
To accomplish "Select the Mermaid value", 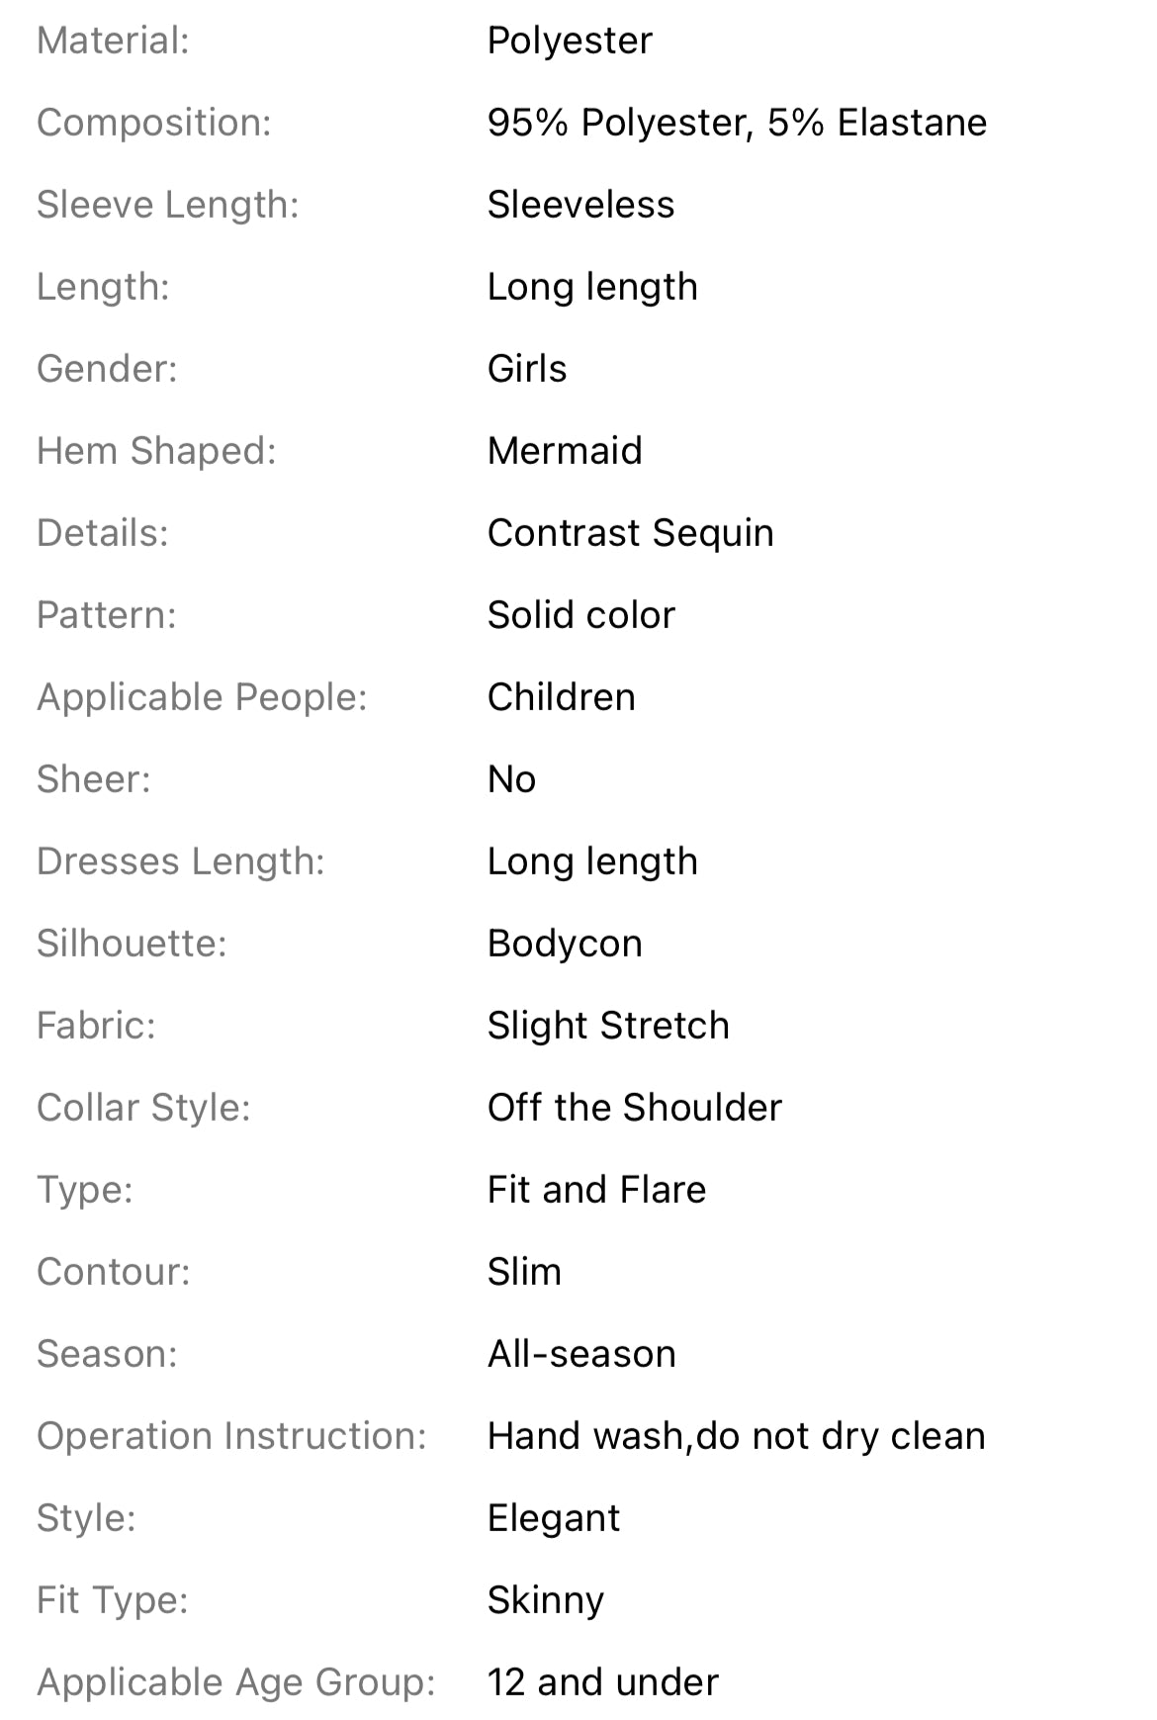I will tap(565, 452).
